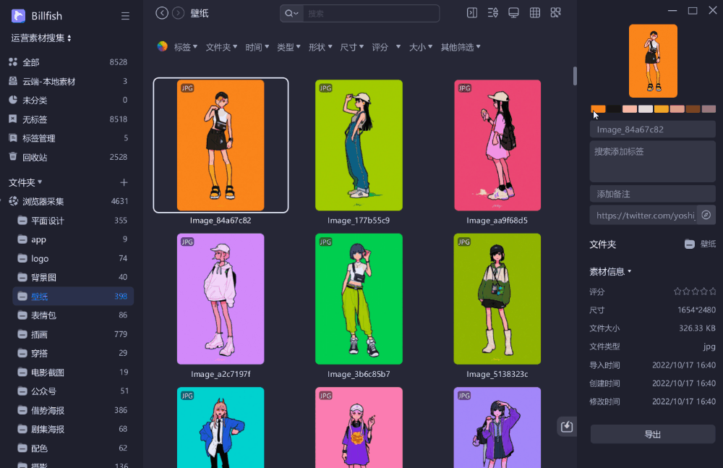Select thumbnail Image_177b55c9
Image resolution: width=723 pixels, height=468 pixels.
359,145
